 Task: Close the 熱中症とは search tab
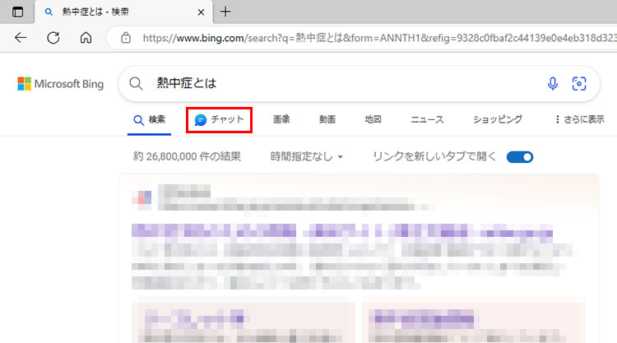point(201,12)
